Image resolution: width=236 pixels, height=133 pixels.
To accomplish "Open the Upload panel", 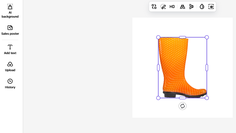I will [10, 67].
